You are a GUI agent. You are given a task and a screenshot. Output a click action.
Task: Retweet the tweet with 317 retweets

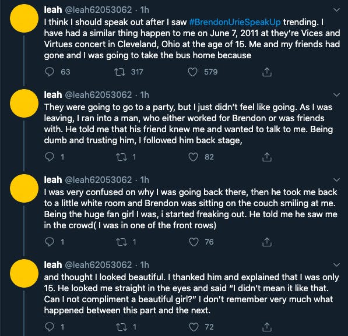120,72
